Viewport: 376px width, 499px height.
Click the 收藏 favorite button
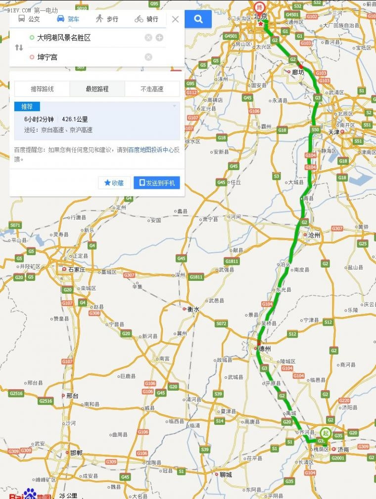(x=114, y=182)
